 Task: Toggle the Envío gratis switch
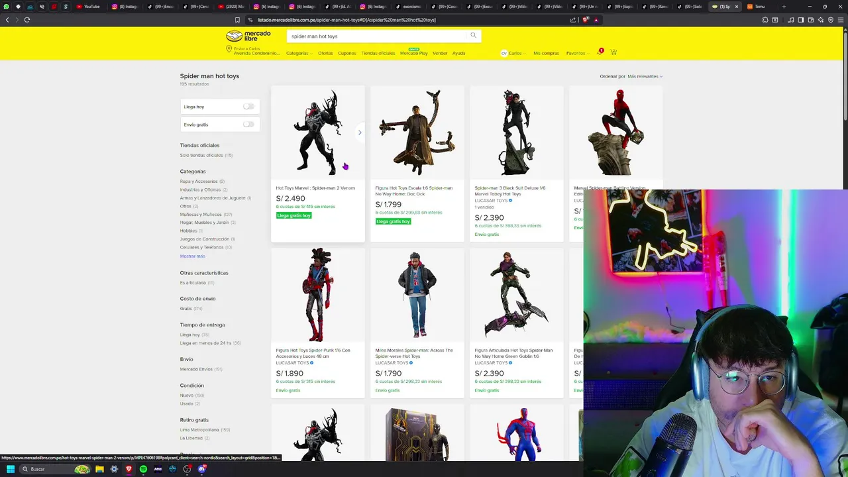(248, 124)
